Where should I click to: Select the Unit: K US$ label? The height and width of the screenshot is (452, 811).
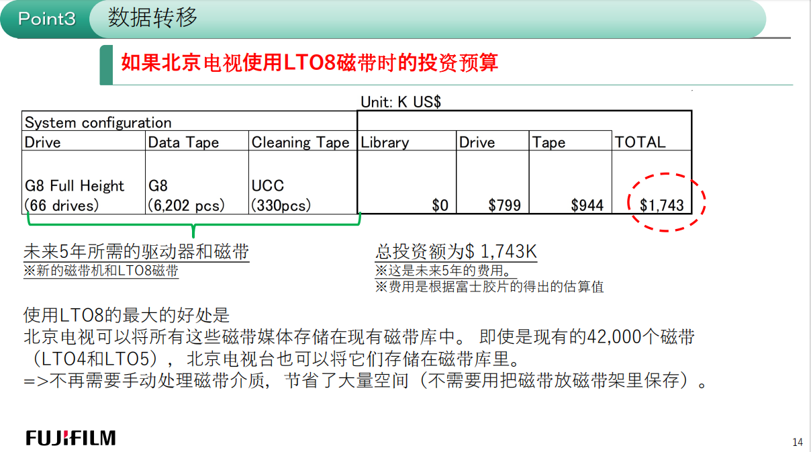click(401, 102)
